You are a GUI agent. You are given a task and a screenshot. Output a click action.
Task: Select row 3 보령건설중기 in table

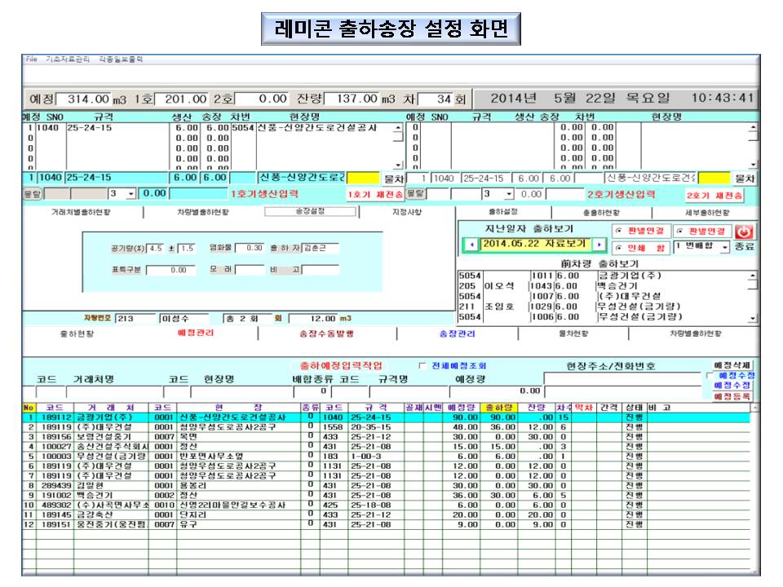click(x=386, y=437)
